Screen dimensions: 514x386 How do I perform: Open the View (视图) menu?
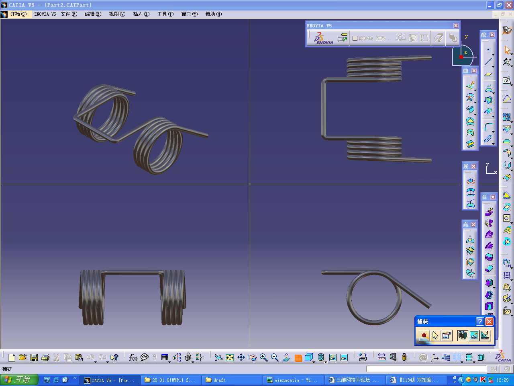pos(117,14)
